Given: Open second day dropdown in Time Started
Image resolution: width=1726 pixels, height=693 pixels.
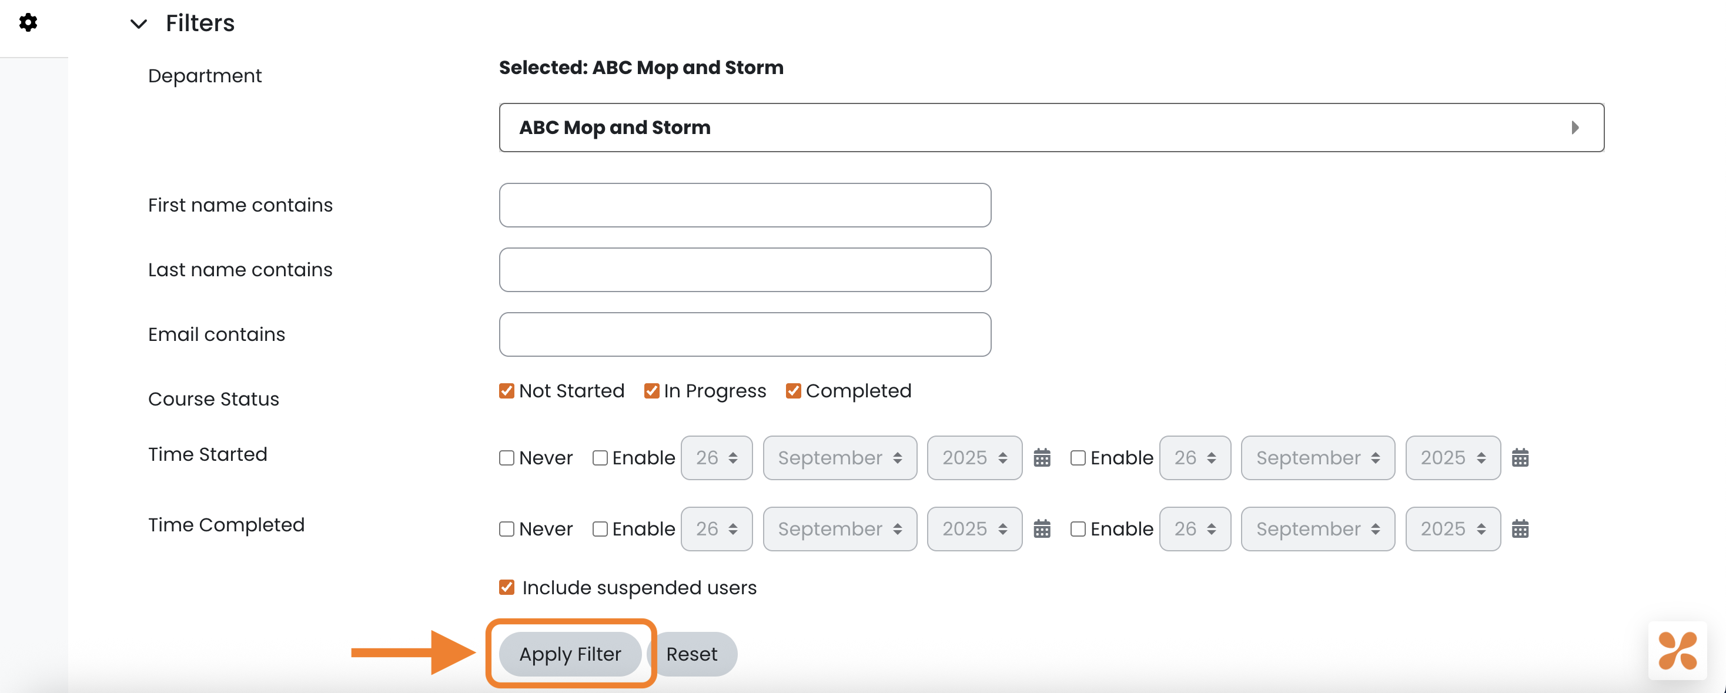Looking at the screenshot, I should point(1195,458).
